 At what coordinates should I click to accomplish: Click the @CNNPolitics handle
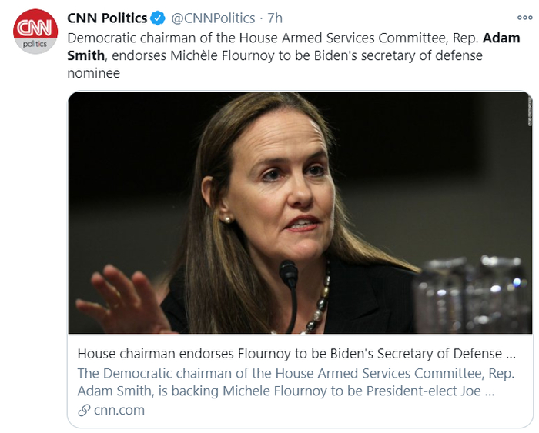213,18
